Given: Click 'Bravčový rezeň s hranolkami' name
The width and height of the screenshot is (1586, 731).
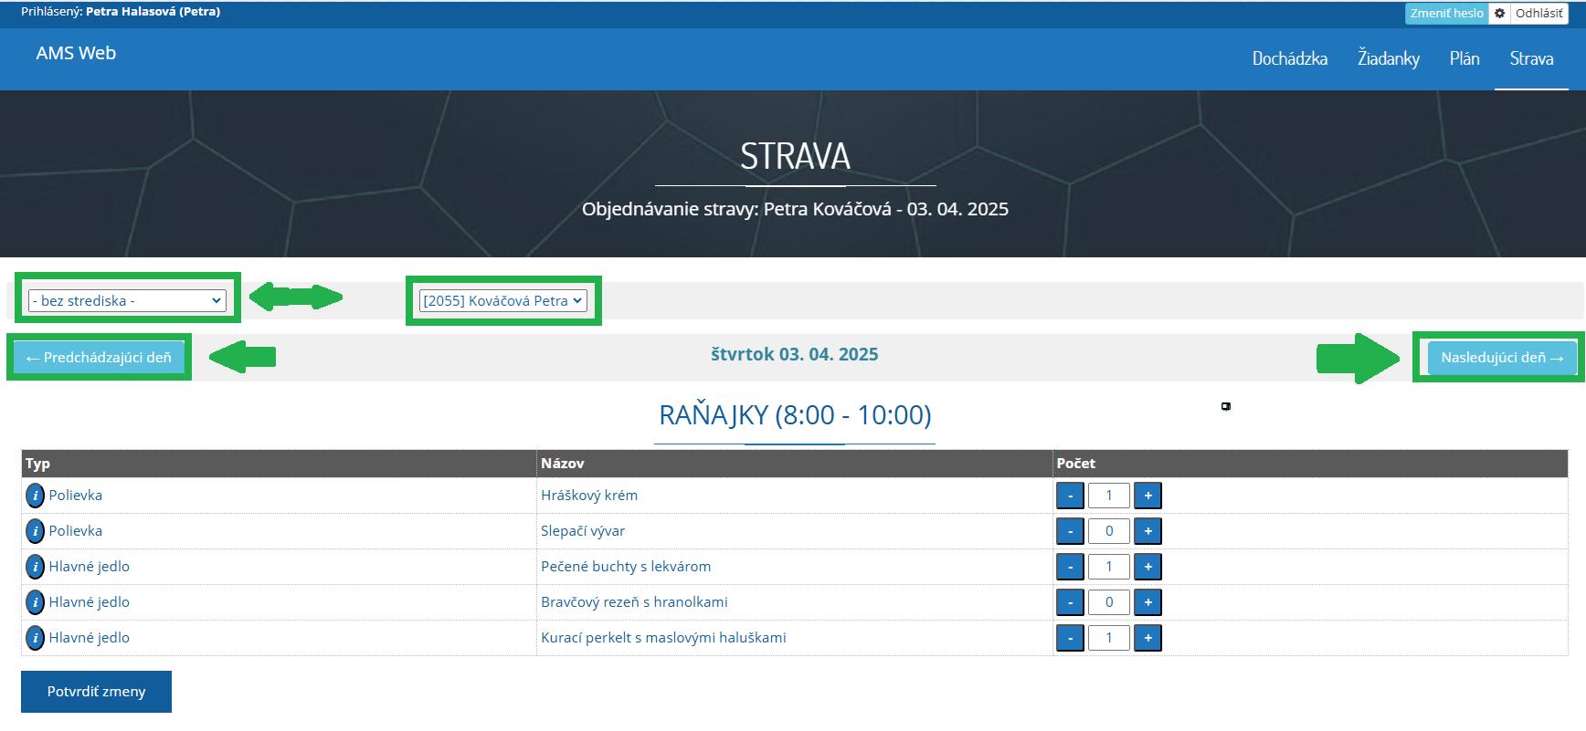Looking at the screenshot, I should click(x=634, y=602).
